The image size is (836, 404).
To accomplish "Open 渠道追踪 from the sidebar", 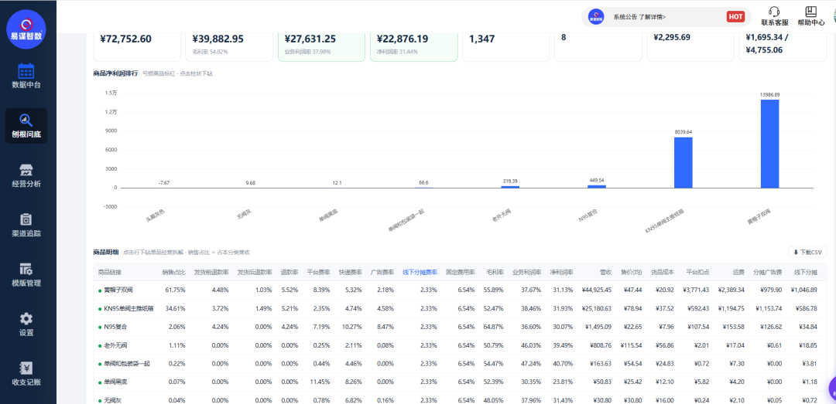I will click(26, 225).
